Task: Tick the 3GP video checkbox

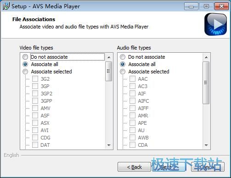Action: coord(35,86)
